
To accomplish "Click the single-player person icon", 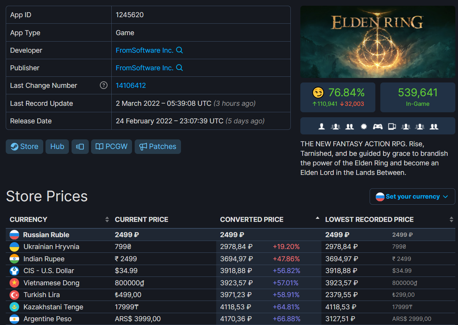I will coord(321,126).
